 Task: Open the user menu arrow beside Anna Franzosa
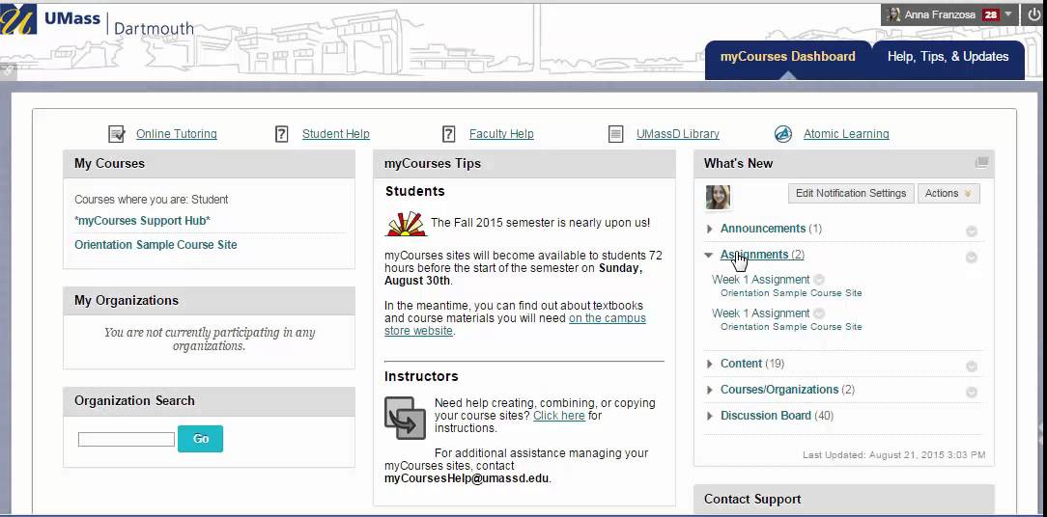[x=1008, y=14]
